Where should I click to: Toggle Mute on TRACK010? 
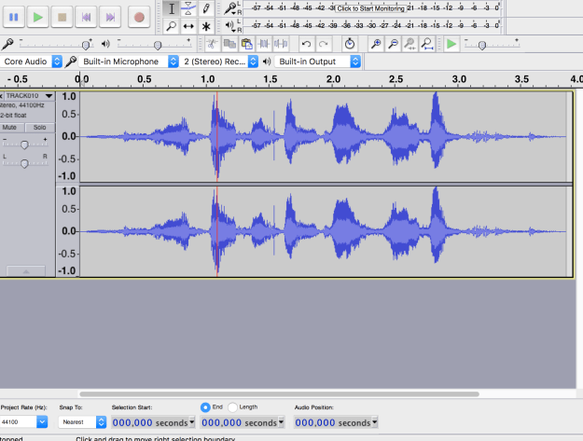point(10,127)
